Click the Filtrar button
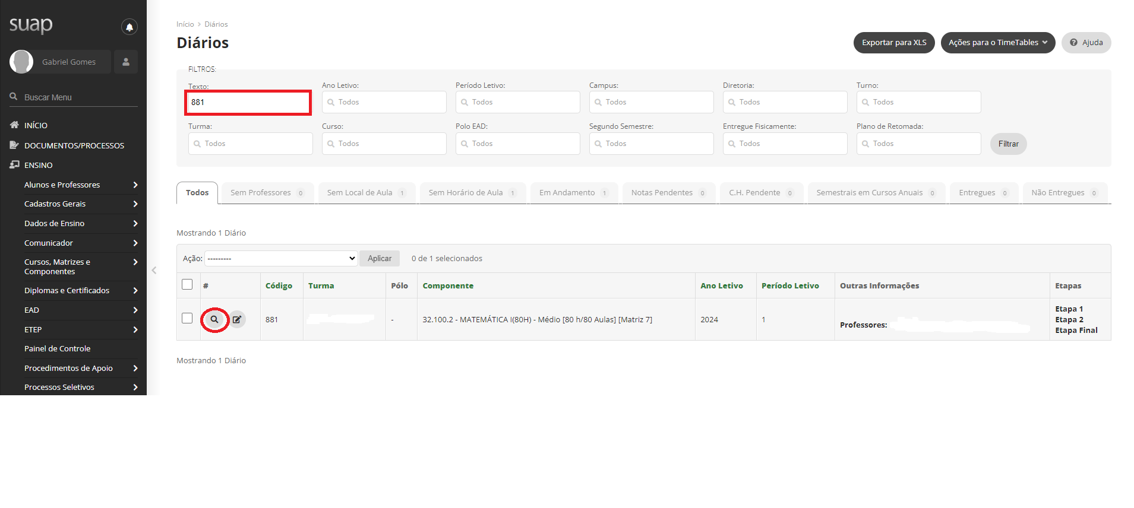This screenshot has height=508, width=1134. [x=1008, y=144]
